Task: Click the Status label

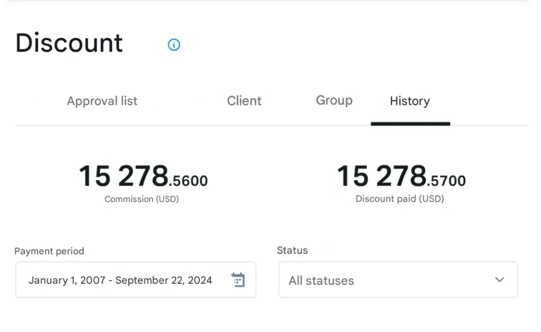Action: (x=292, y=250)
